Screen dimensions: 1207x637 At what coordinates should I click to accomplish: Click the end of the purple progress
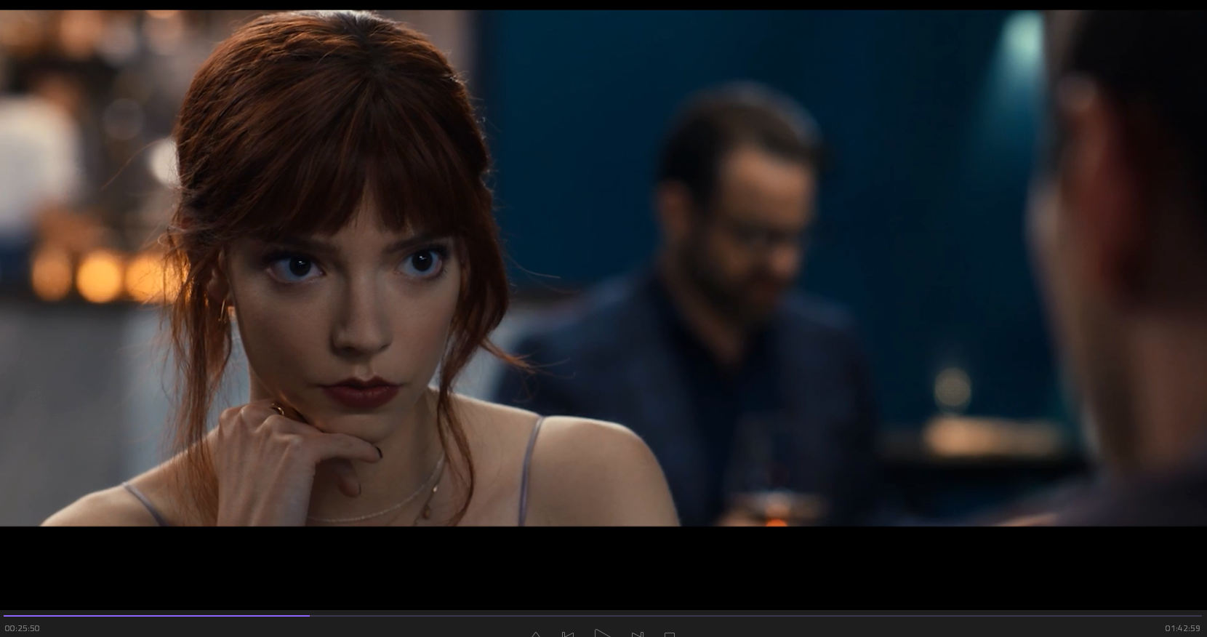point(309,616)
